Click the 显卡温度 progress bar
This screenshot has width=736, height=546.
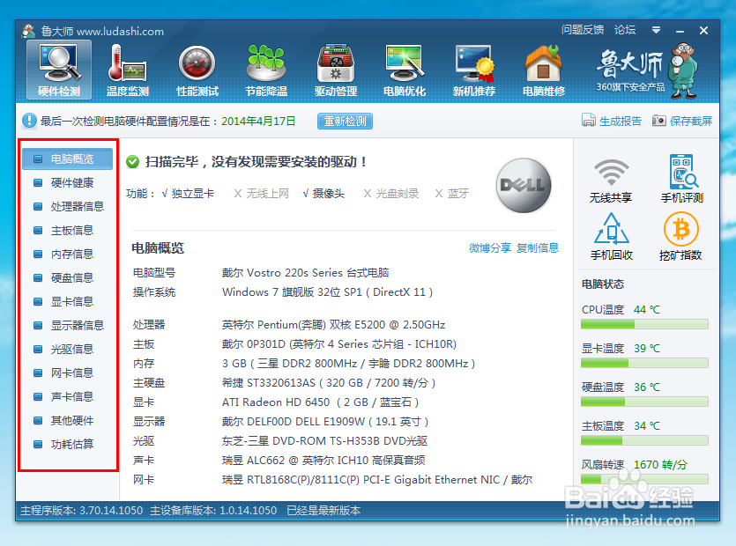pyautogui.click(x=644, y=363)
